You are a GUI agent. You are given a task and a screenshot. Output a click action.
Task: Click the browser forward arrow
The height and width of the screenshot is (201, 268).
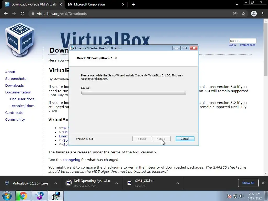(14, 14)
